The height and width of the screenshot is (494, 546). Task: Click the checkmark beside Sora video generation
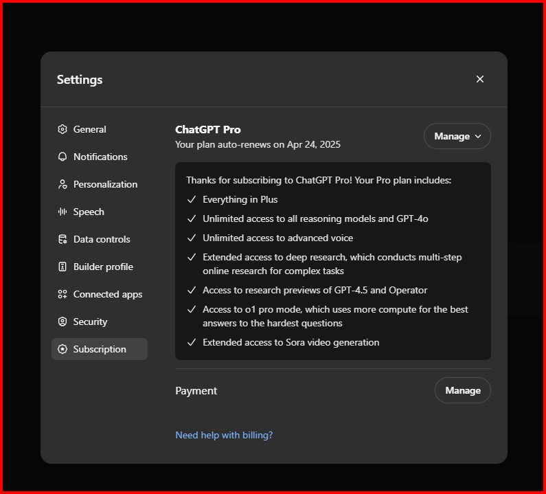point(192,342)
